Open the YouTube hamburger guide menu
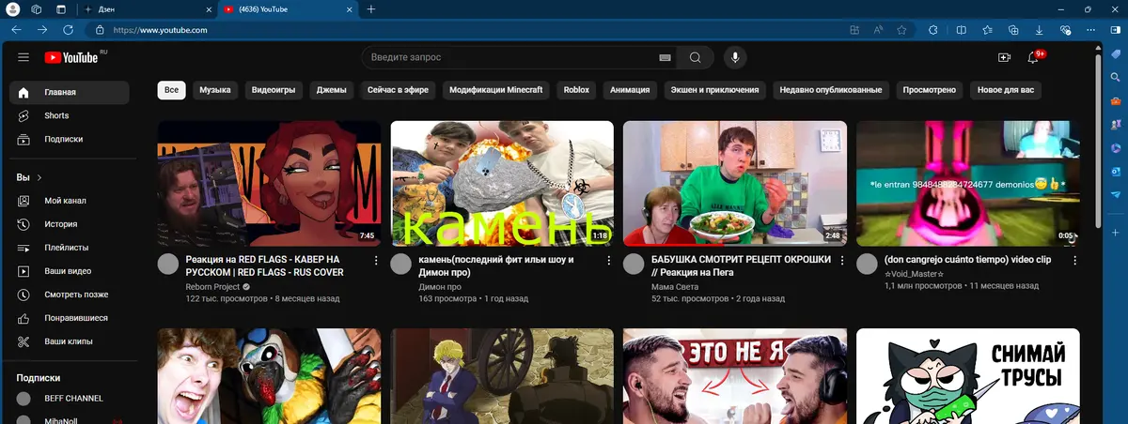The width and height of the screenshot is (1128, 424). coord(23,57)
